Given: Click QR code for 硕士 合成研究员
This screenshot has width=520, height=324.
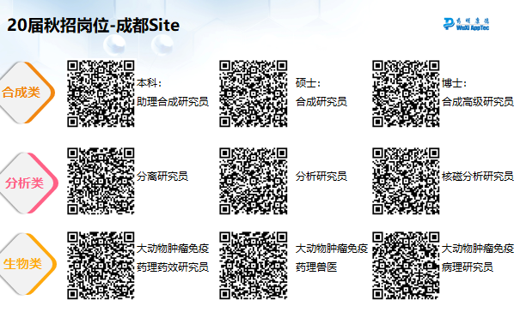Looking at the screenshot, I should click(x=254, y=93).
